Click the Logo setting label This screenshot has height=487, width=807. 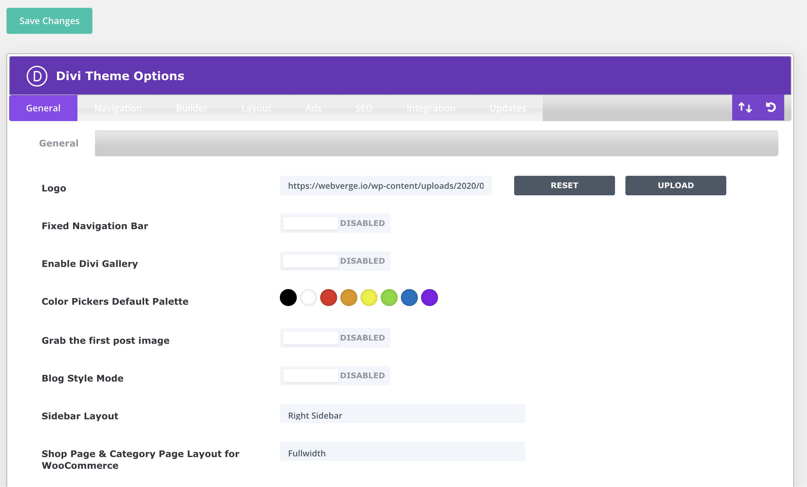pos(54,188)
